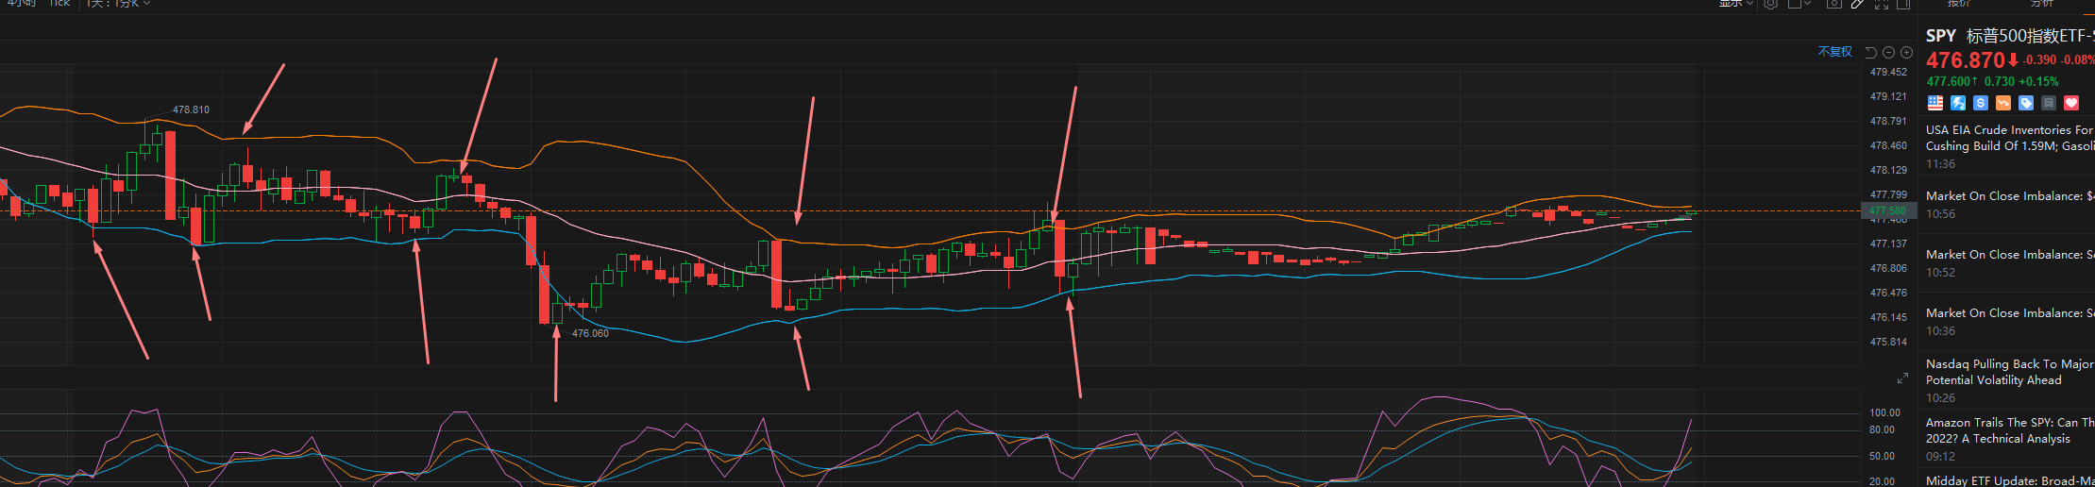This screenshot has width=2095, height=487.
Task: Click the 10:26 news timestamp
Action: click(1940, 398)
